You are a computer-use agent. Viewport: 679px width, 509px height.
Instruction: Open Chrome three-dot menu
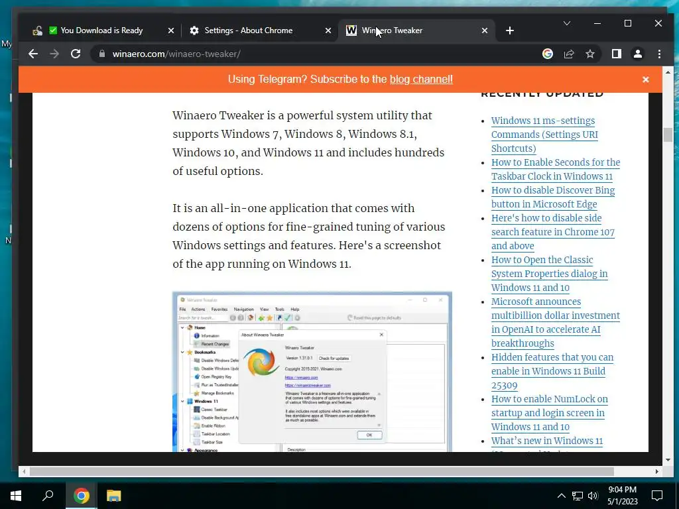[659, 54]
